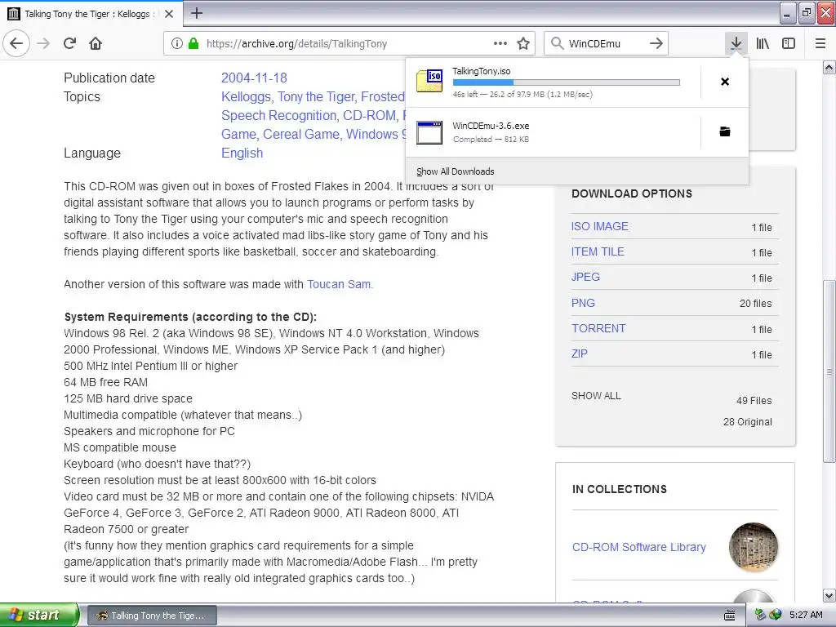Screen dimensions: 836x627
Task: Close the Talking Tony browser tab
Action: tap(169, 14)
